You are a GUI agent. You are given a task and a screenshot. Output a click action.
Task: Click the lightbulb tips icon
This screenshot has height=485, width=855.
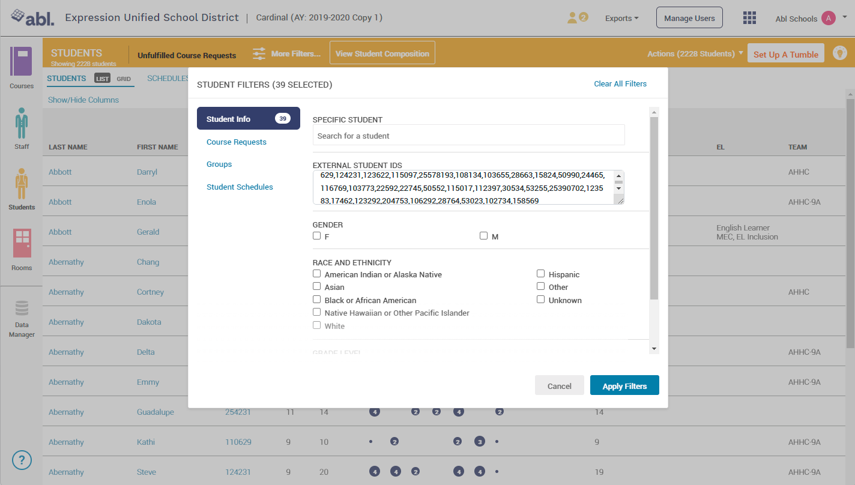pos(839,53)
